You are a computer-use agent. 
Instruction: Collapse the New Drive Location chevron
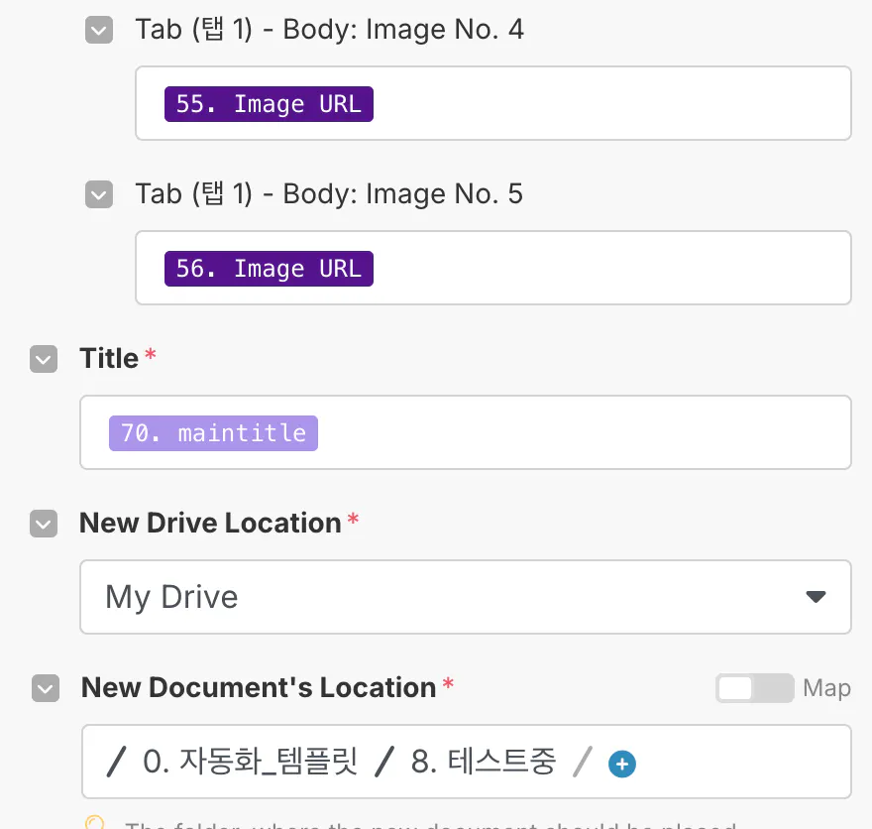click(x=44, y=524)
